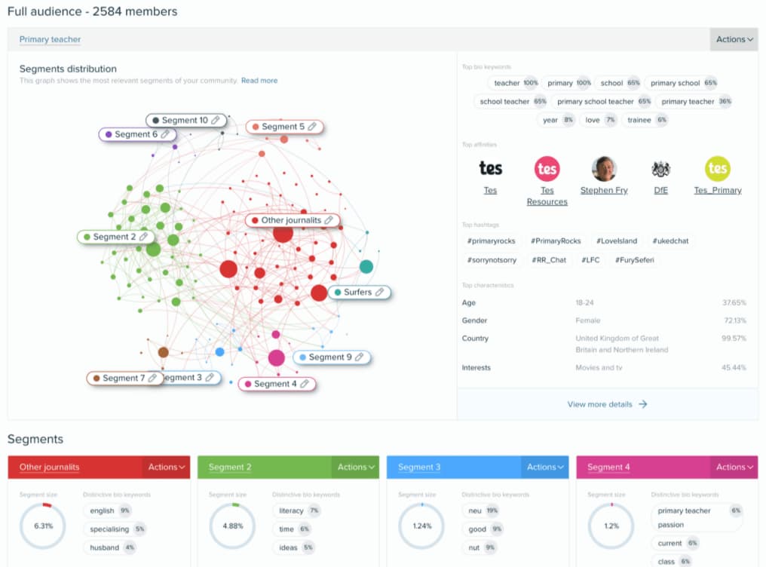The width and height of the screenshot is (766, 567).
Task: Click the Tes logo affinity icon
Action: [x=490, y=167]
